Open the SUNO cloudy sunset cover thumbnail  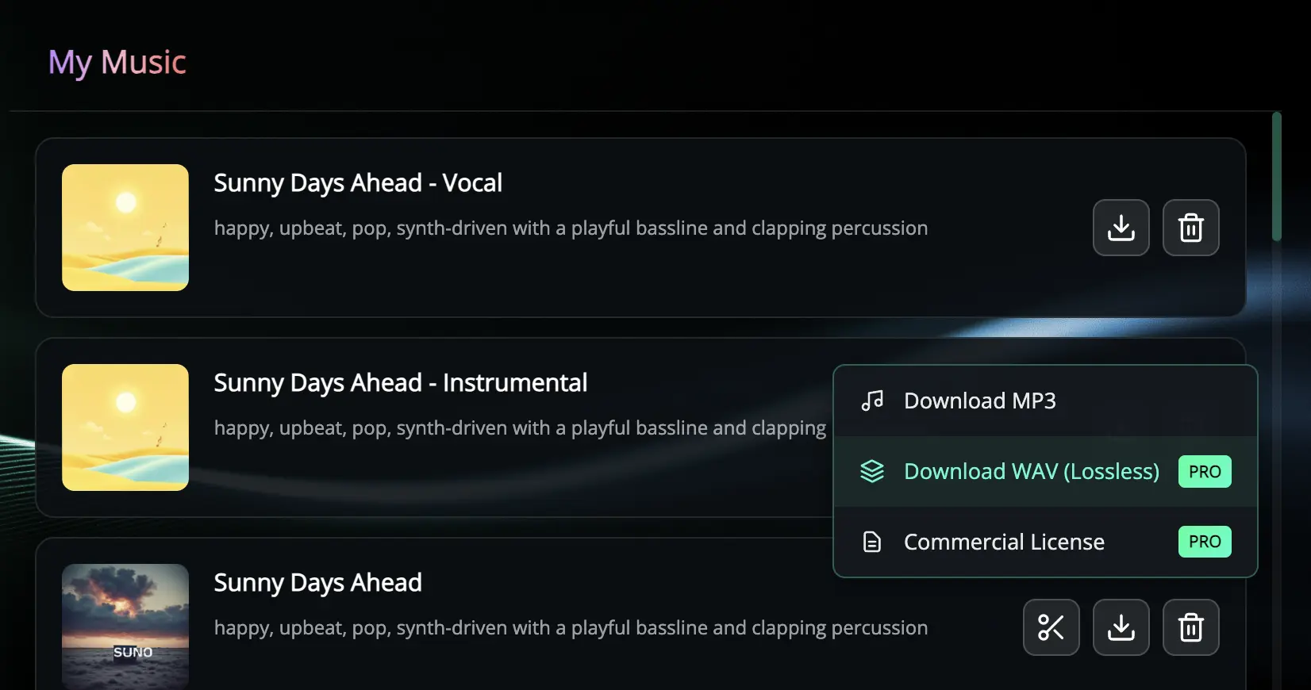[x=125, y=627]
